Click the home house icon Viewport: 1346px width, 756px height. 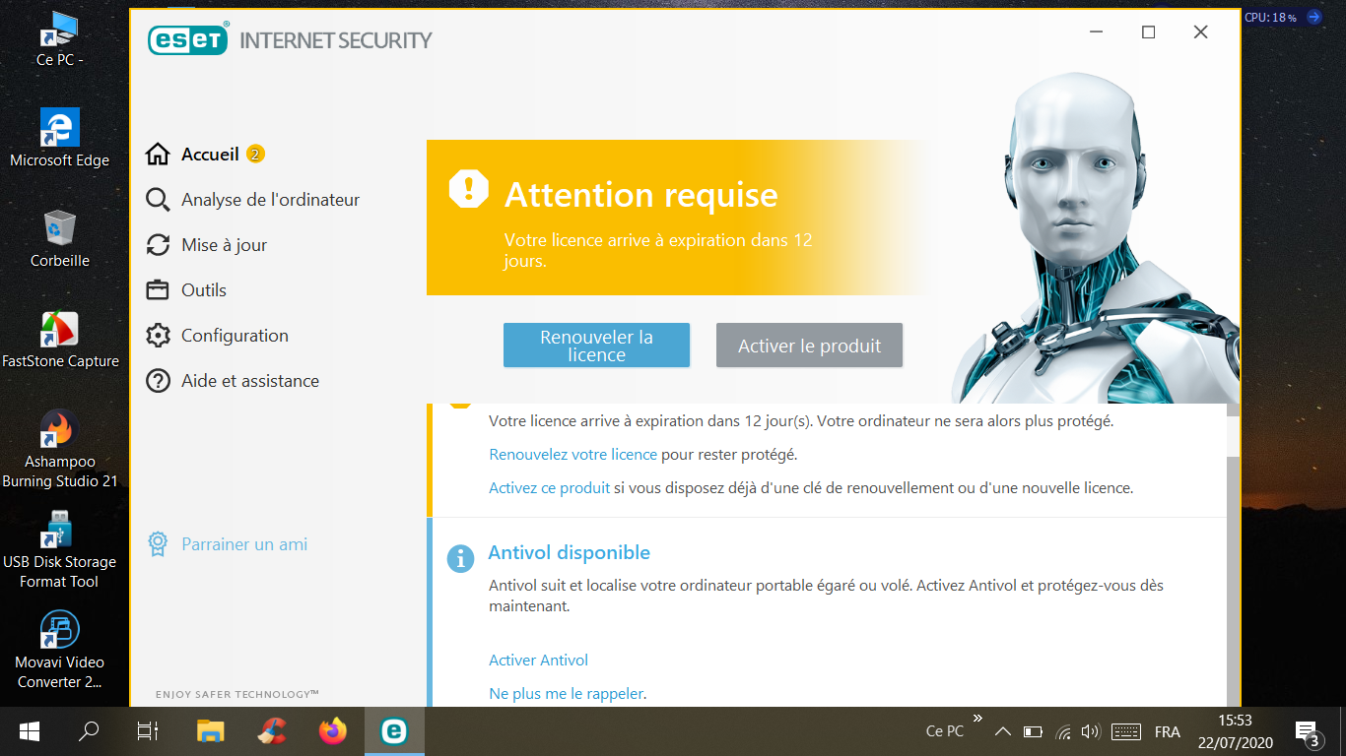tap(158, 155)
